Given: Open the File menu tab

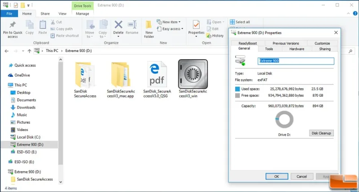Looking at the screenshot, I should [x=9, y=14].
